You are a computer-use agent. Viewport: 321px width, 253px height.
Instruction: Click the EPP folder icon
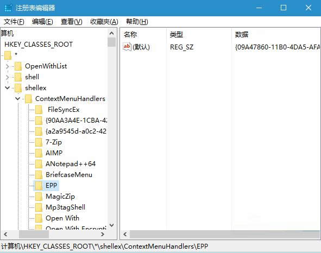(x=39, y=186)
